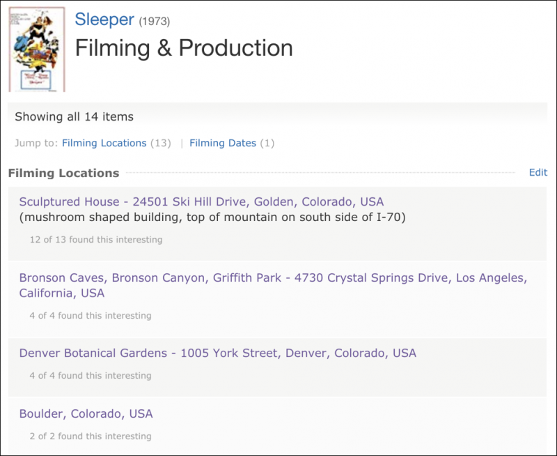Click Edit next to Filming Locations

[538, 172]
